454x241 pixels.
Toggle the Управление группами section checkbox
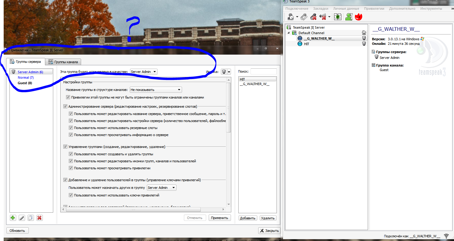(65, 147)
